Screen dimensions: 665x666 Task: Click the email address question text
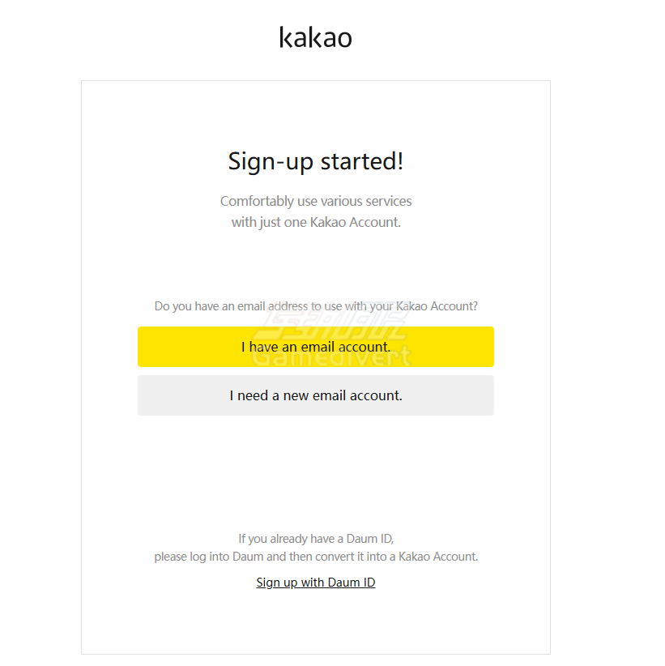[315, 306]
